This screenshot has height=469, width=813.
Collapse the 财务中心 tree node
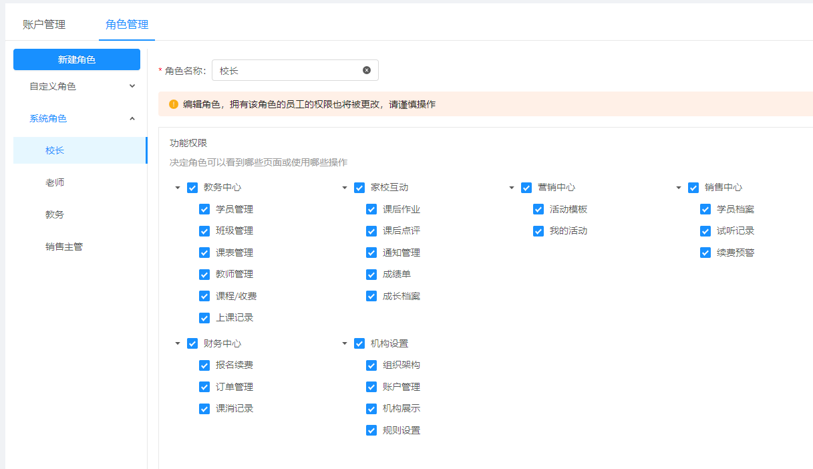click(178, 343)
